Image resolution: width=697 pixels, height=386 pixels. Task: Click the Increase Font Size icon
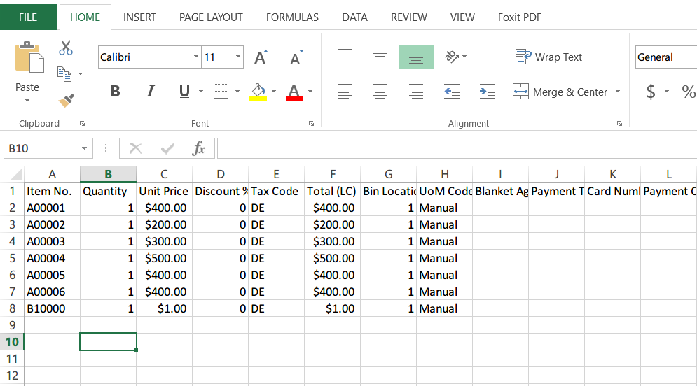click(x=261, y=57)
